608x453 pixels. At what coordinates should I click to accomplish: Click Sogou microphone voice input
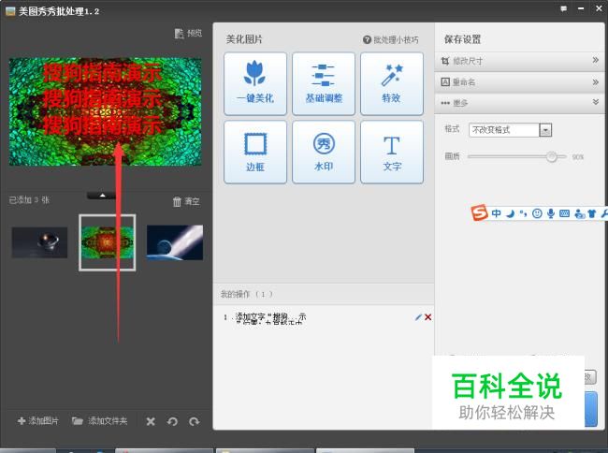[x=551, y=213]
